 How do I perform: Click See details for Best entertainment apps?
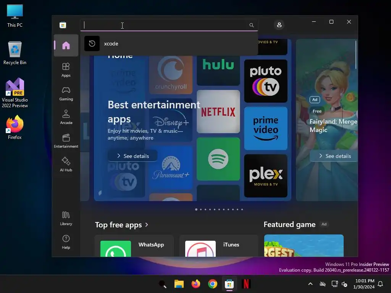(x=132, y=156)
